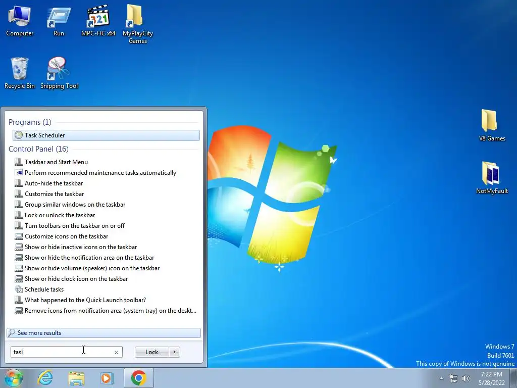Select the V8 Games folder
The height and width of the screenshot is (388, 517).
[x=492, y=126]
